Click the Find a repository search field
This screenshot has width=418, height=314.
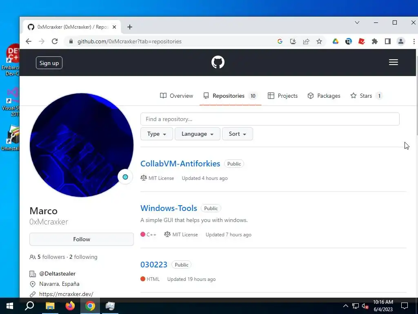tap(270, 119)
